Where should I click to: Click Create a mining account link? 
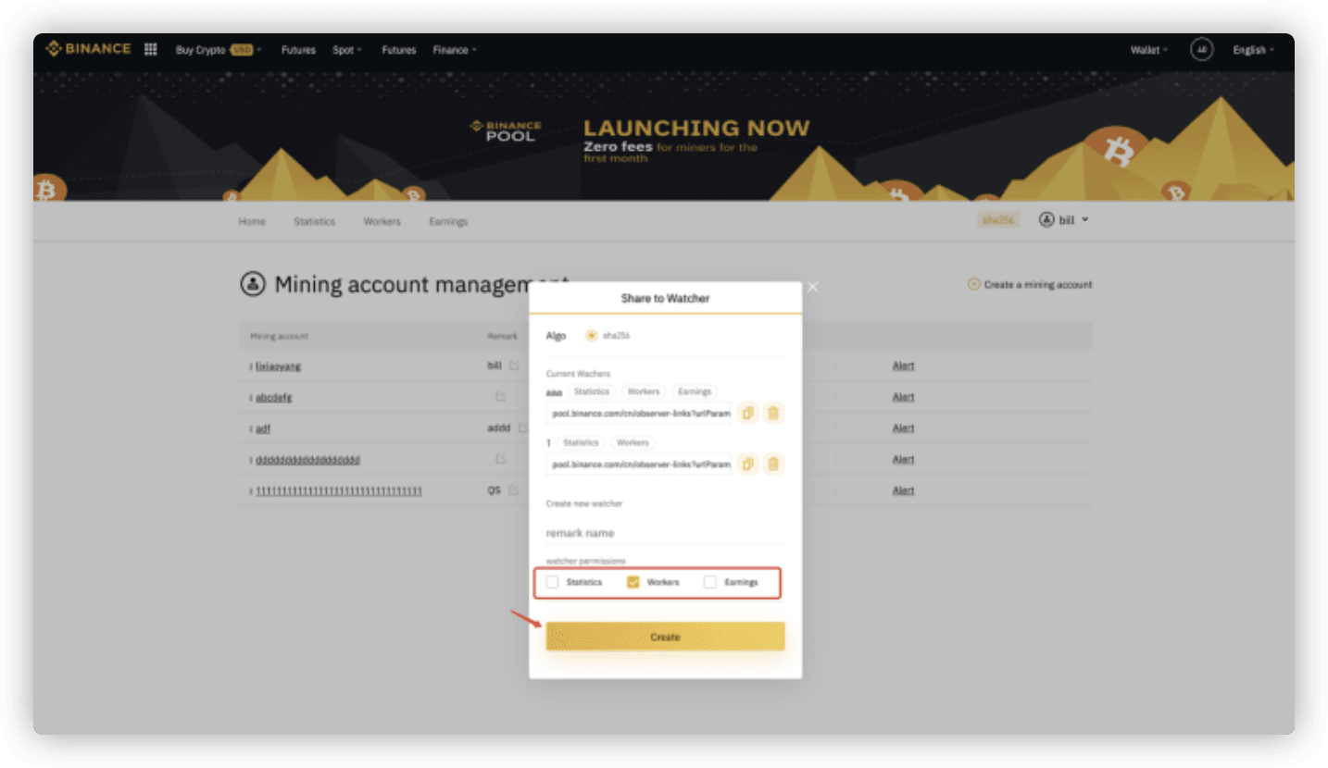pyautogui.click(x=1030, y=285)
